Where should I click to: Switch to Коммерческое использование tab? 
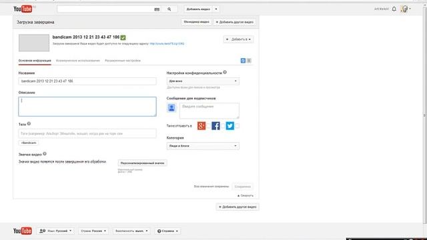point(78,61)
